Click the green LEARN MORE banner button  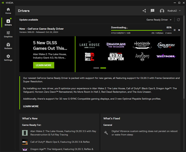(x=43, y=65)
